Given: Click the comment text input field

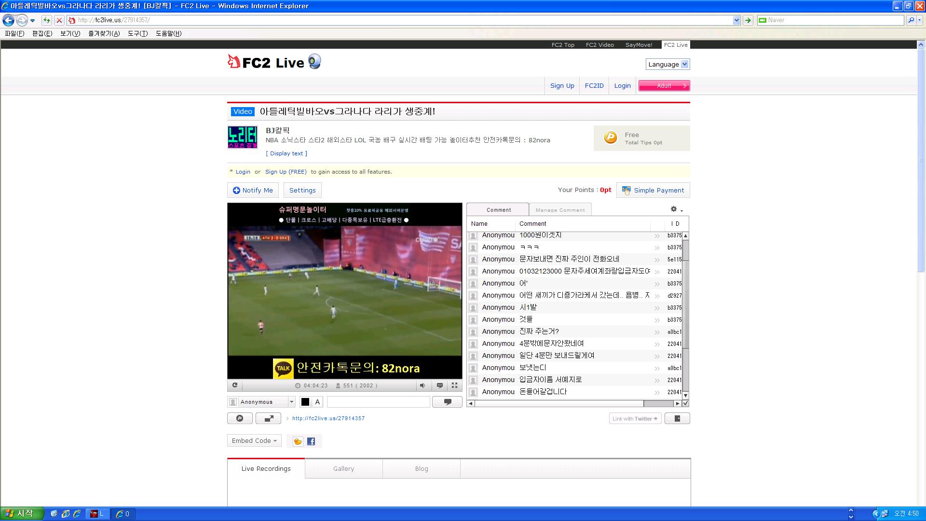Looking at the screenshot, I should (x=378, y=402).
